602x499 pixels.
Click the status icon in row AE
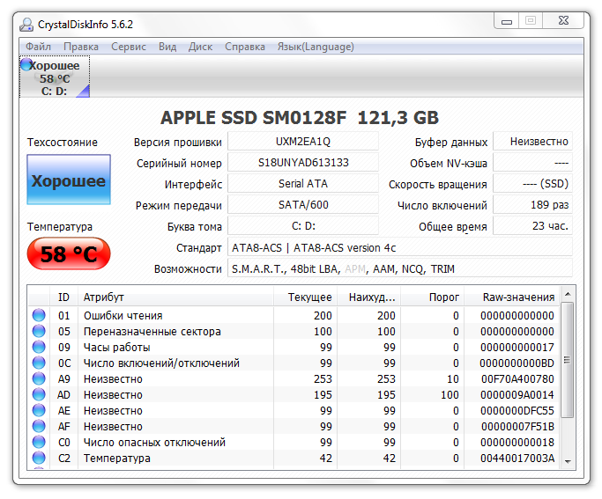tap(39, 410)
